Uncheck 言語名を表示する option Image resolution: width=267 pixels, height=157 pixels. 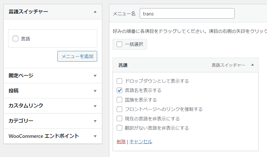pyautogui.click(x=119, y=90)
